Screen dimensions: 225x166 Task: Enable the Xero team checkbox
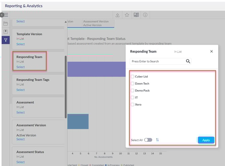[132, 105]
